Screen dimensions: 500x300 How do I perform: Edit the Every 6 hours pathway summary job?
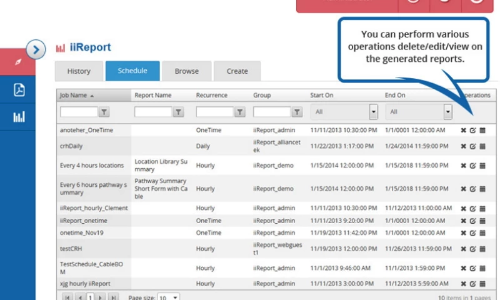[x=472, y=189]
